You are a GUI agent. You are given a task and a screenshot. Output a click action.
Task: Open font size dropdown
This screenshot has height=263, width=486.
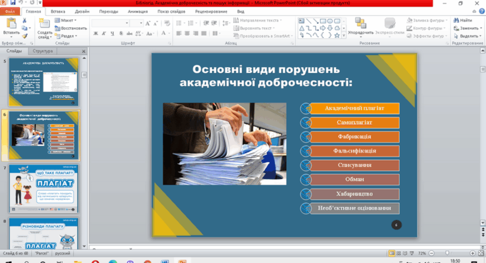point(141,23)
